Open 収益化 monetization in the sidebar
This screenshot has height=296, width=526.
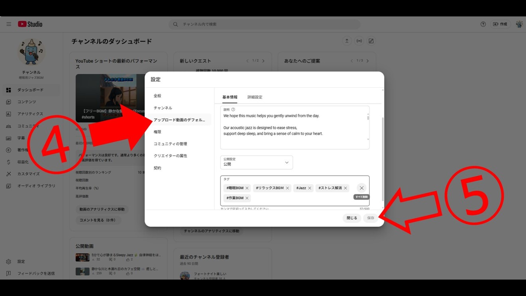[31, 162]
